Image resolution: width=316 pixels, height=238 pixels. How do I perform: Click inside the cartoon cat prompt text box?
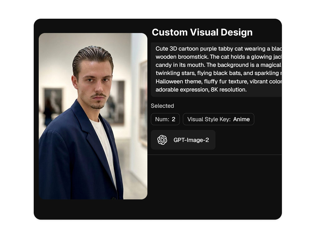point(216,69)
